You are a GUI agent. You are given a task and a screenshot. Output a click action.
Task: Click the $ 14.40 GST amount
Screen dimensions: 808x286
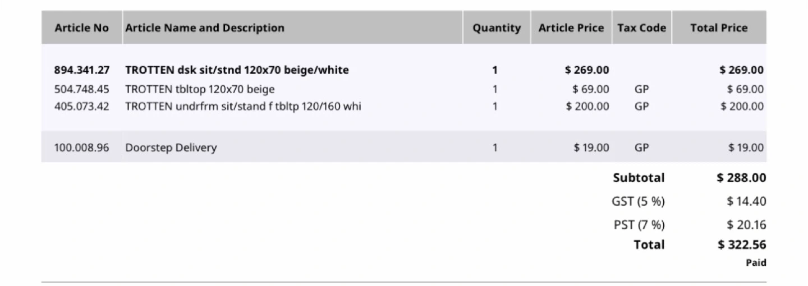tap(746, 201)
